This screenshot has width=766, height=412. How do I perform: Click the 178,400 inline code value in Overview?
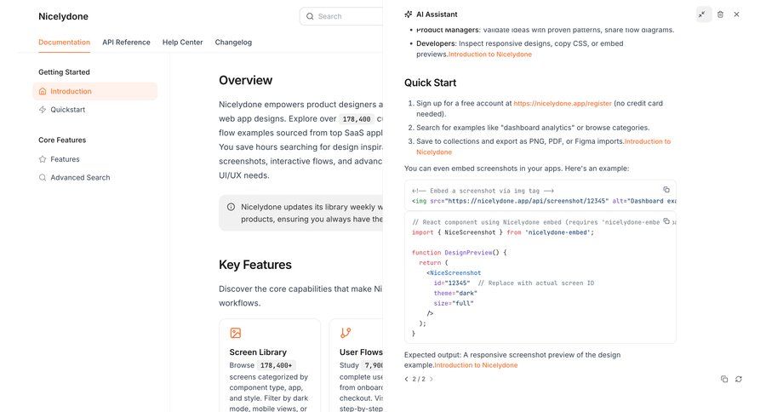click(x=357, y=119)
